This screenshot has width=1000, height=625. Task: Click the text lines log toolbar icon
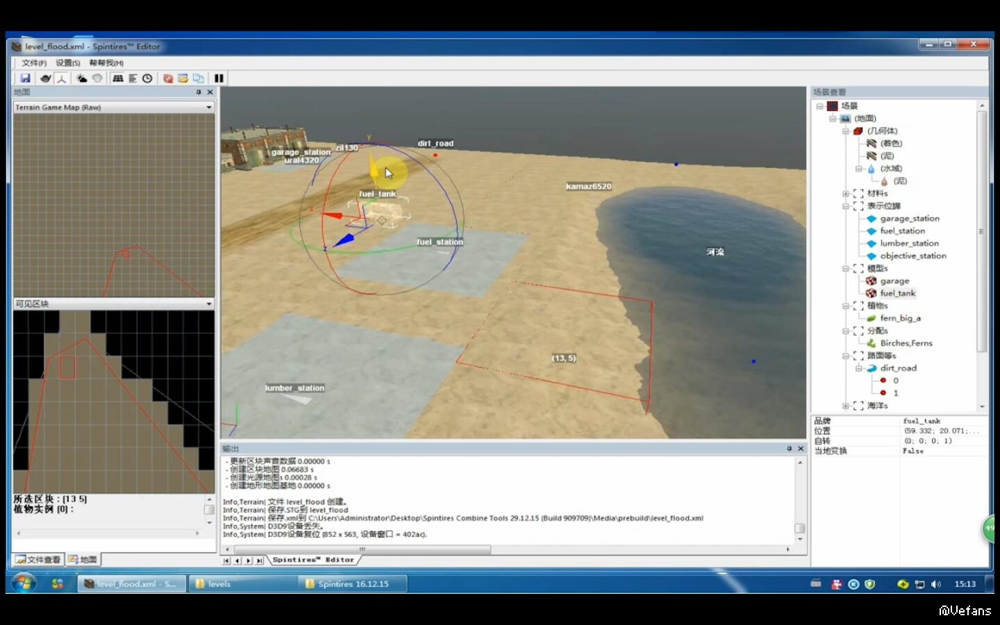133,78
